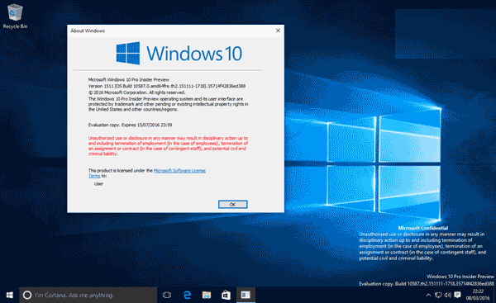Focus the Cortana search box
This screenshot has height=303, width=496.
88,295
